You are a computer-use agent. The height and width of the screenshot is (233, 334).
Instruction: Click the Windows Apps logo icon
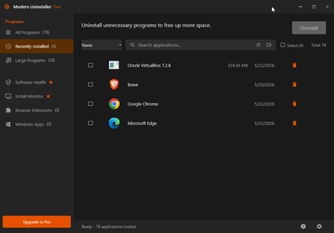tap(8, 124)
